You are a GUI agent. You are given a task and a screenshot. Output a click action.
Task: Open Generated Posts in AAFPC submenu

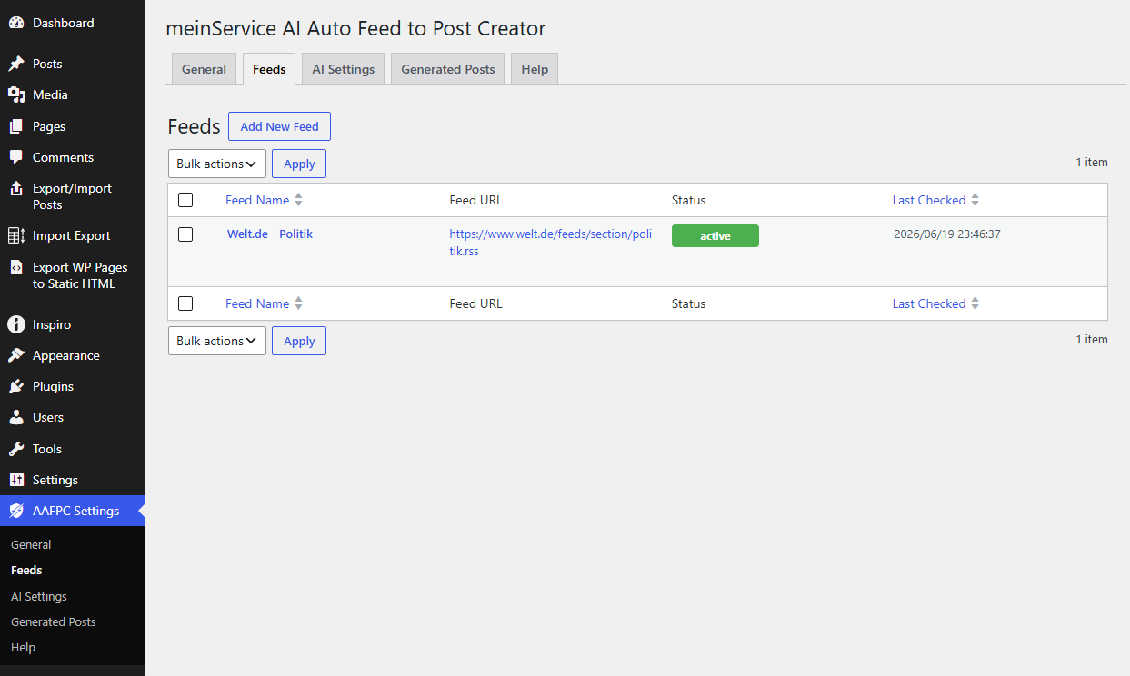(x=54, y=621)
